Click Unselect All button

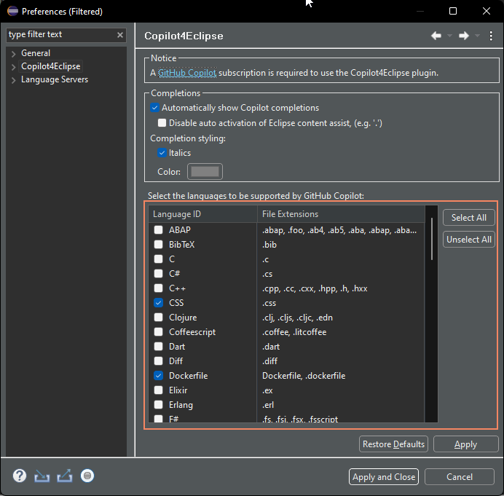tap(468, 240)
